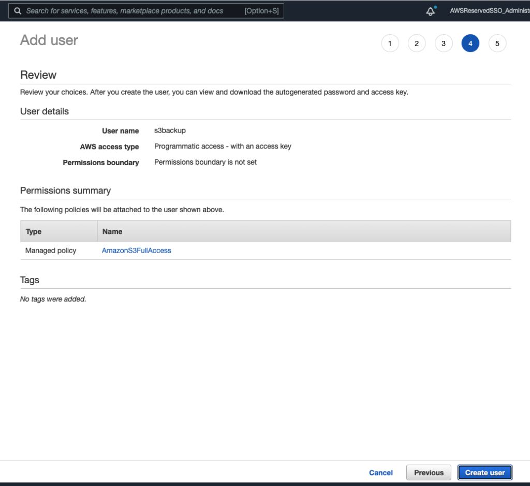Image resolution: width=530 pixels, height=486 pixels.
Task: Click the Managed policy cell
Action: click(x=51, y=251)
